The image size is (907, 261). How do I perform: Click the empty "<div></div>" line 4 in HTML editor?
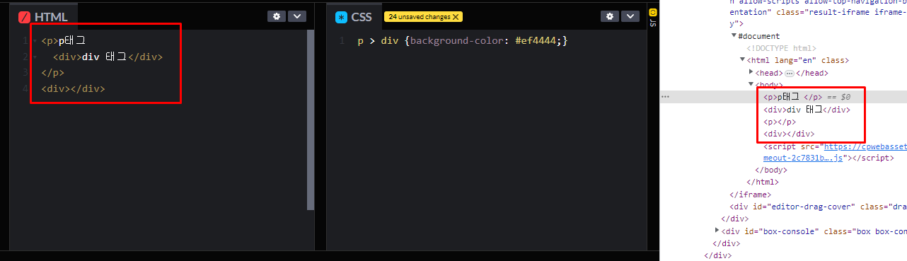(74, 88)
